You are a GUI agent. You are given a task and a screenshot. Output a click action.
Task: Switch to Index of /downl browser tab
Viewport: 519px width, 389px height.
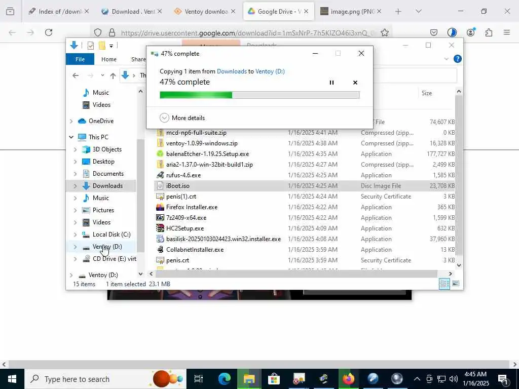click(59, 12)
